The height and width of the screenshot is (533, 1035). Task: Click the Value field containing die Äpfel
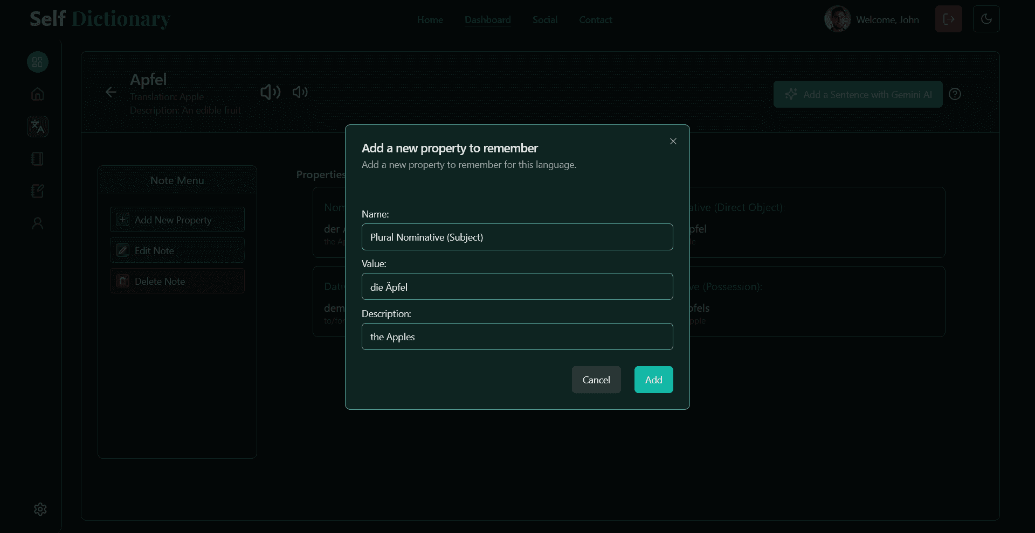pyautogui.click(x=517, y=286)
